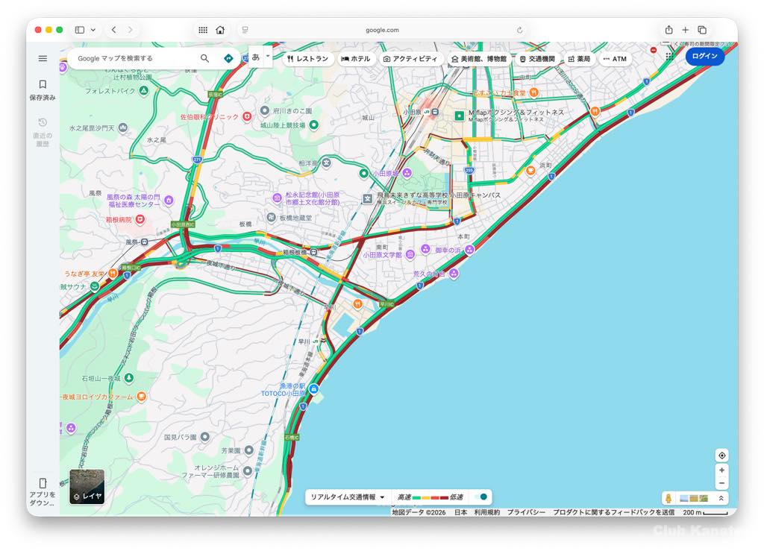The width and height of the screenshot is (764, 551).
Task: Click the search magnifier icon
Action: pyautogui.click(x=204, y=58)
